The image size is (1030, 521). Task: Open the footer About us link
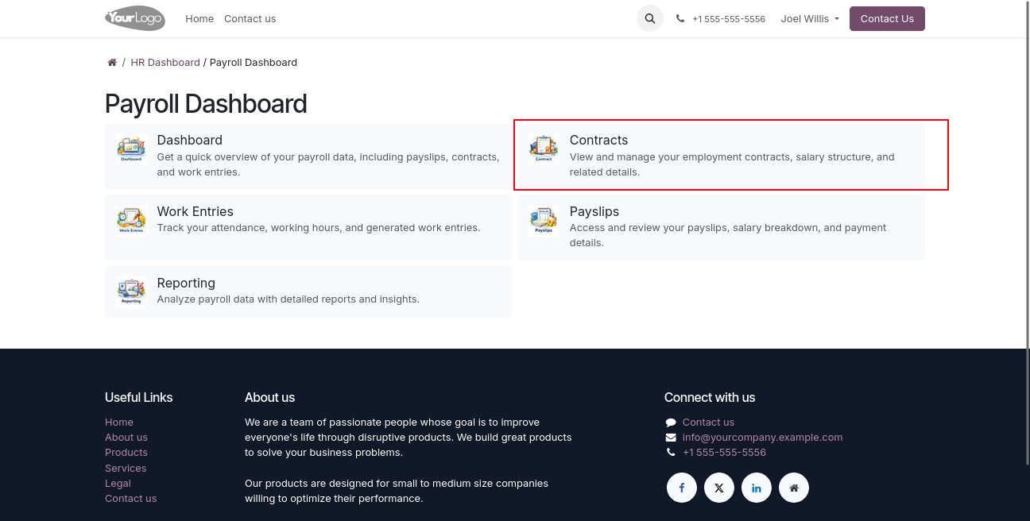coord(126,438)
